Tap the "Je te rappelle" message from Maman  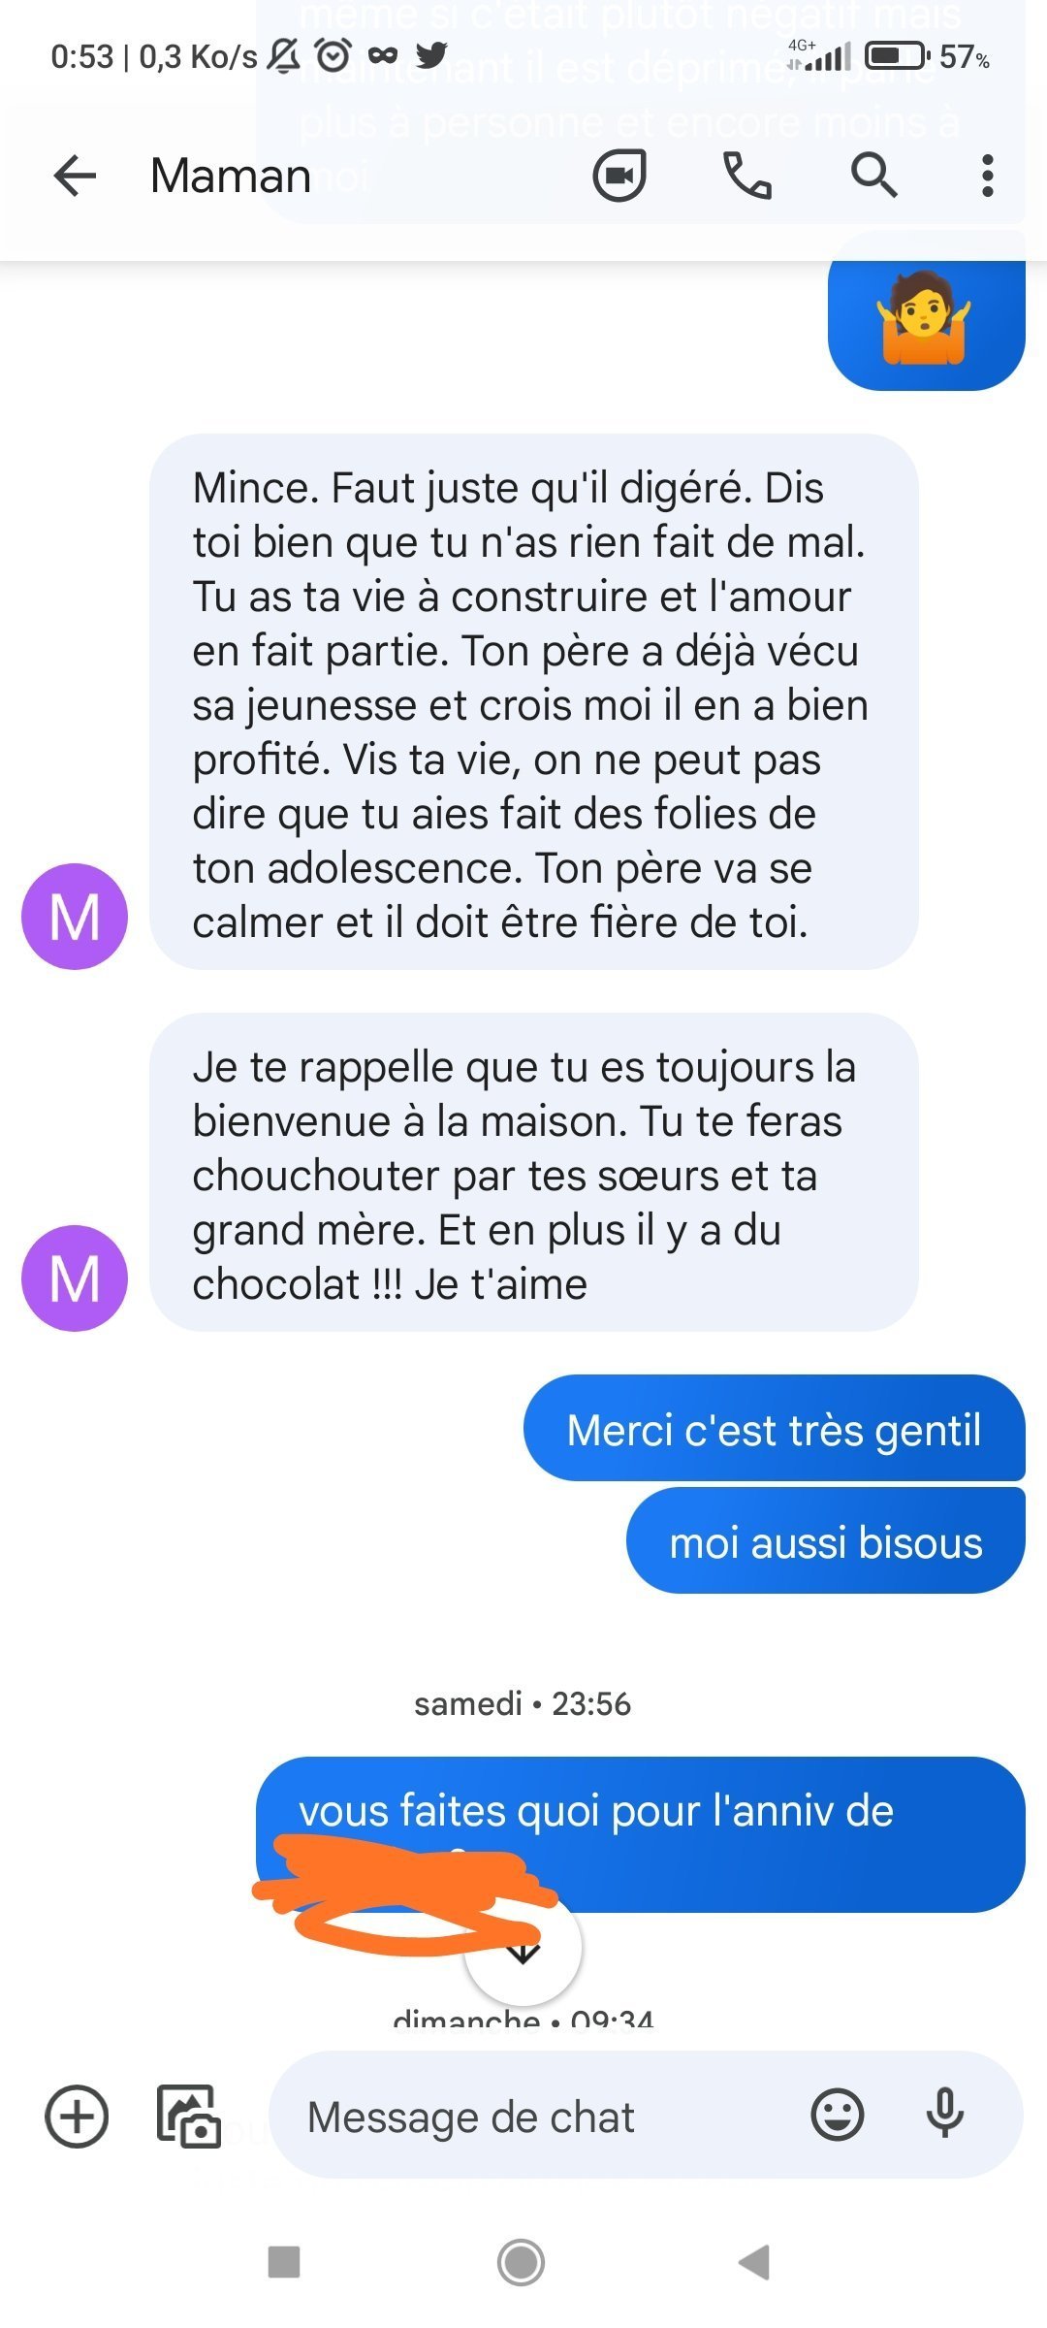pos(533,1173)
